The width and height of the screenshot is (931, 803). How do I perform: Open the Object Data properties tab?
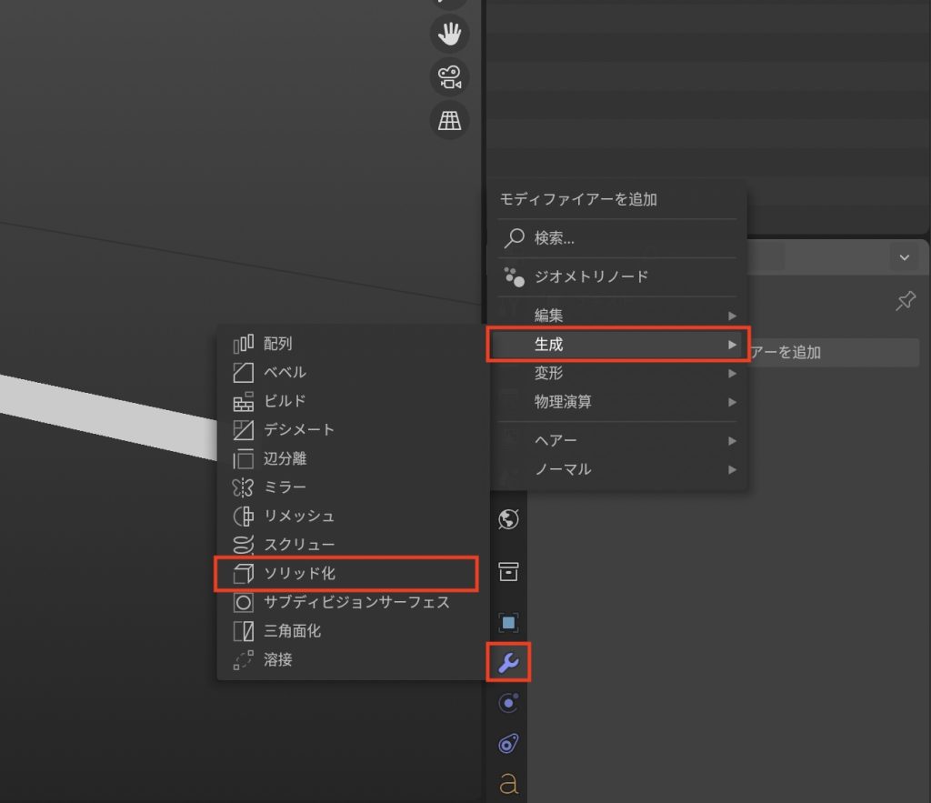click(x=508, y=780)
